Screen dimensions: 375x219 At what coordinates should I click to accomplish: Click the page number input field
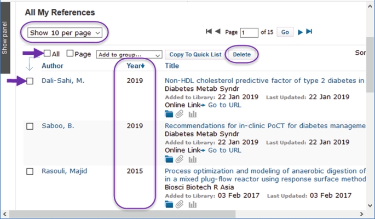pyautogui.click(x=249, y=33)
